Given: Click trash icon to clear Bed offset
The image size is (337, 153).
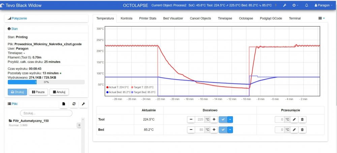Looking at the screenshot, I should (x=302, y=130).
